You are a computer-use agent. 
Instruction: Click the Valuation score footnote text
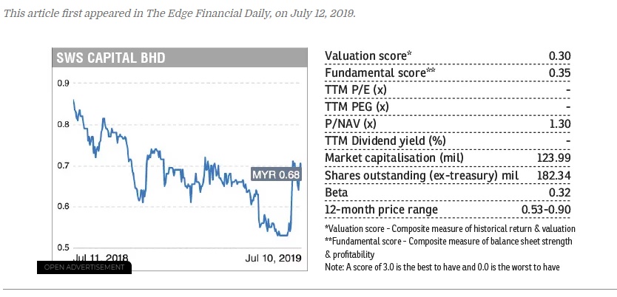(450, 228)
